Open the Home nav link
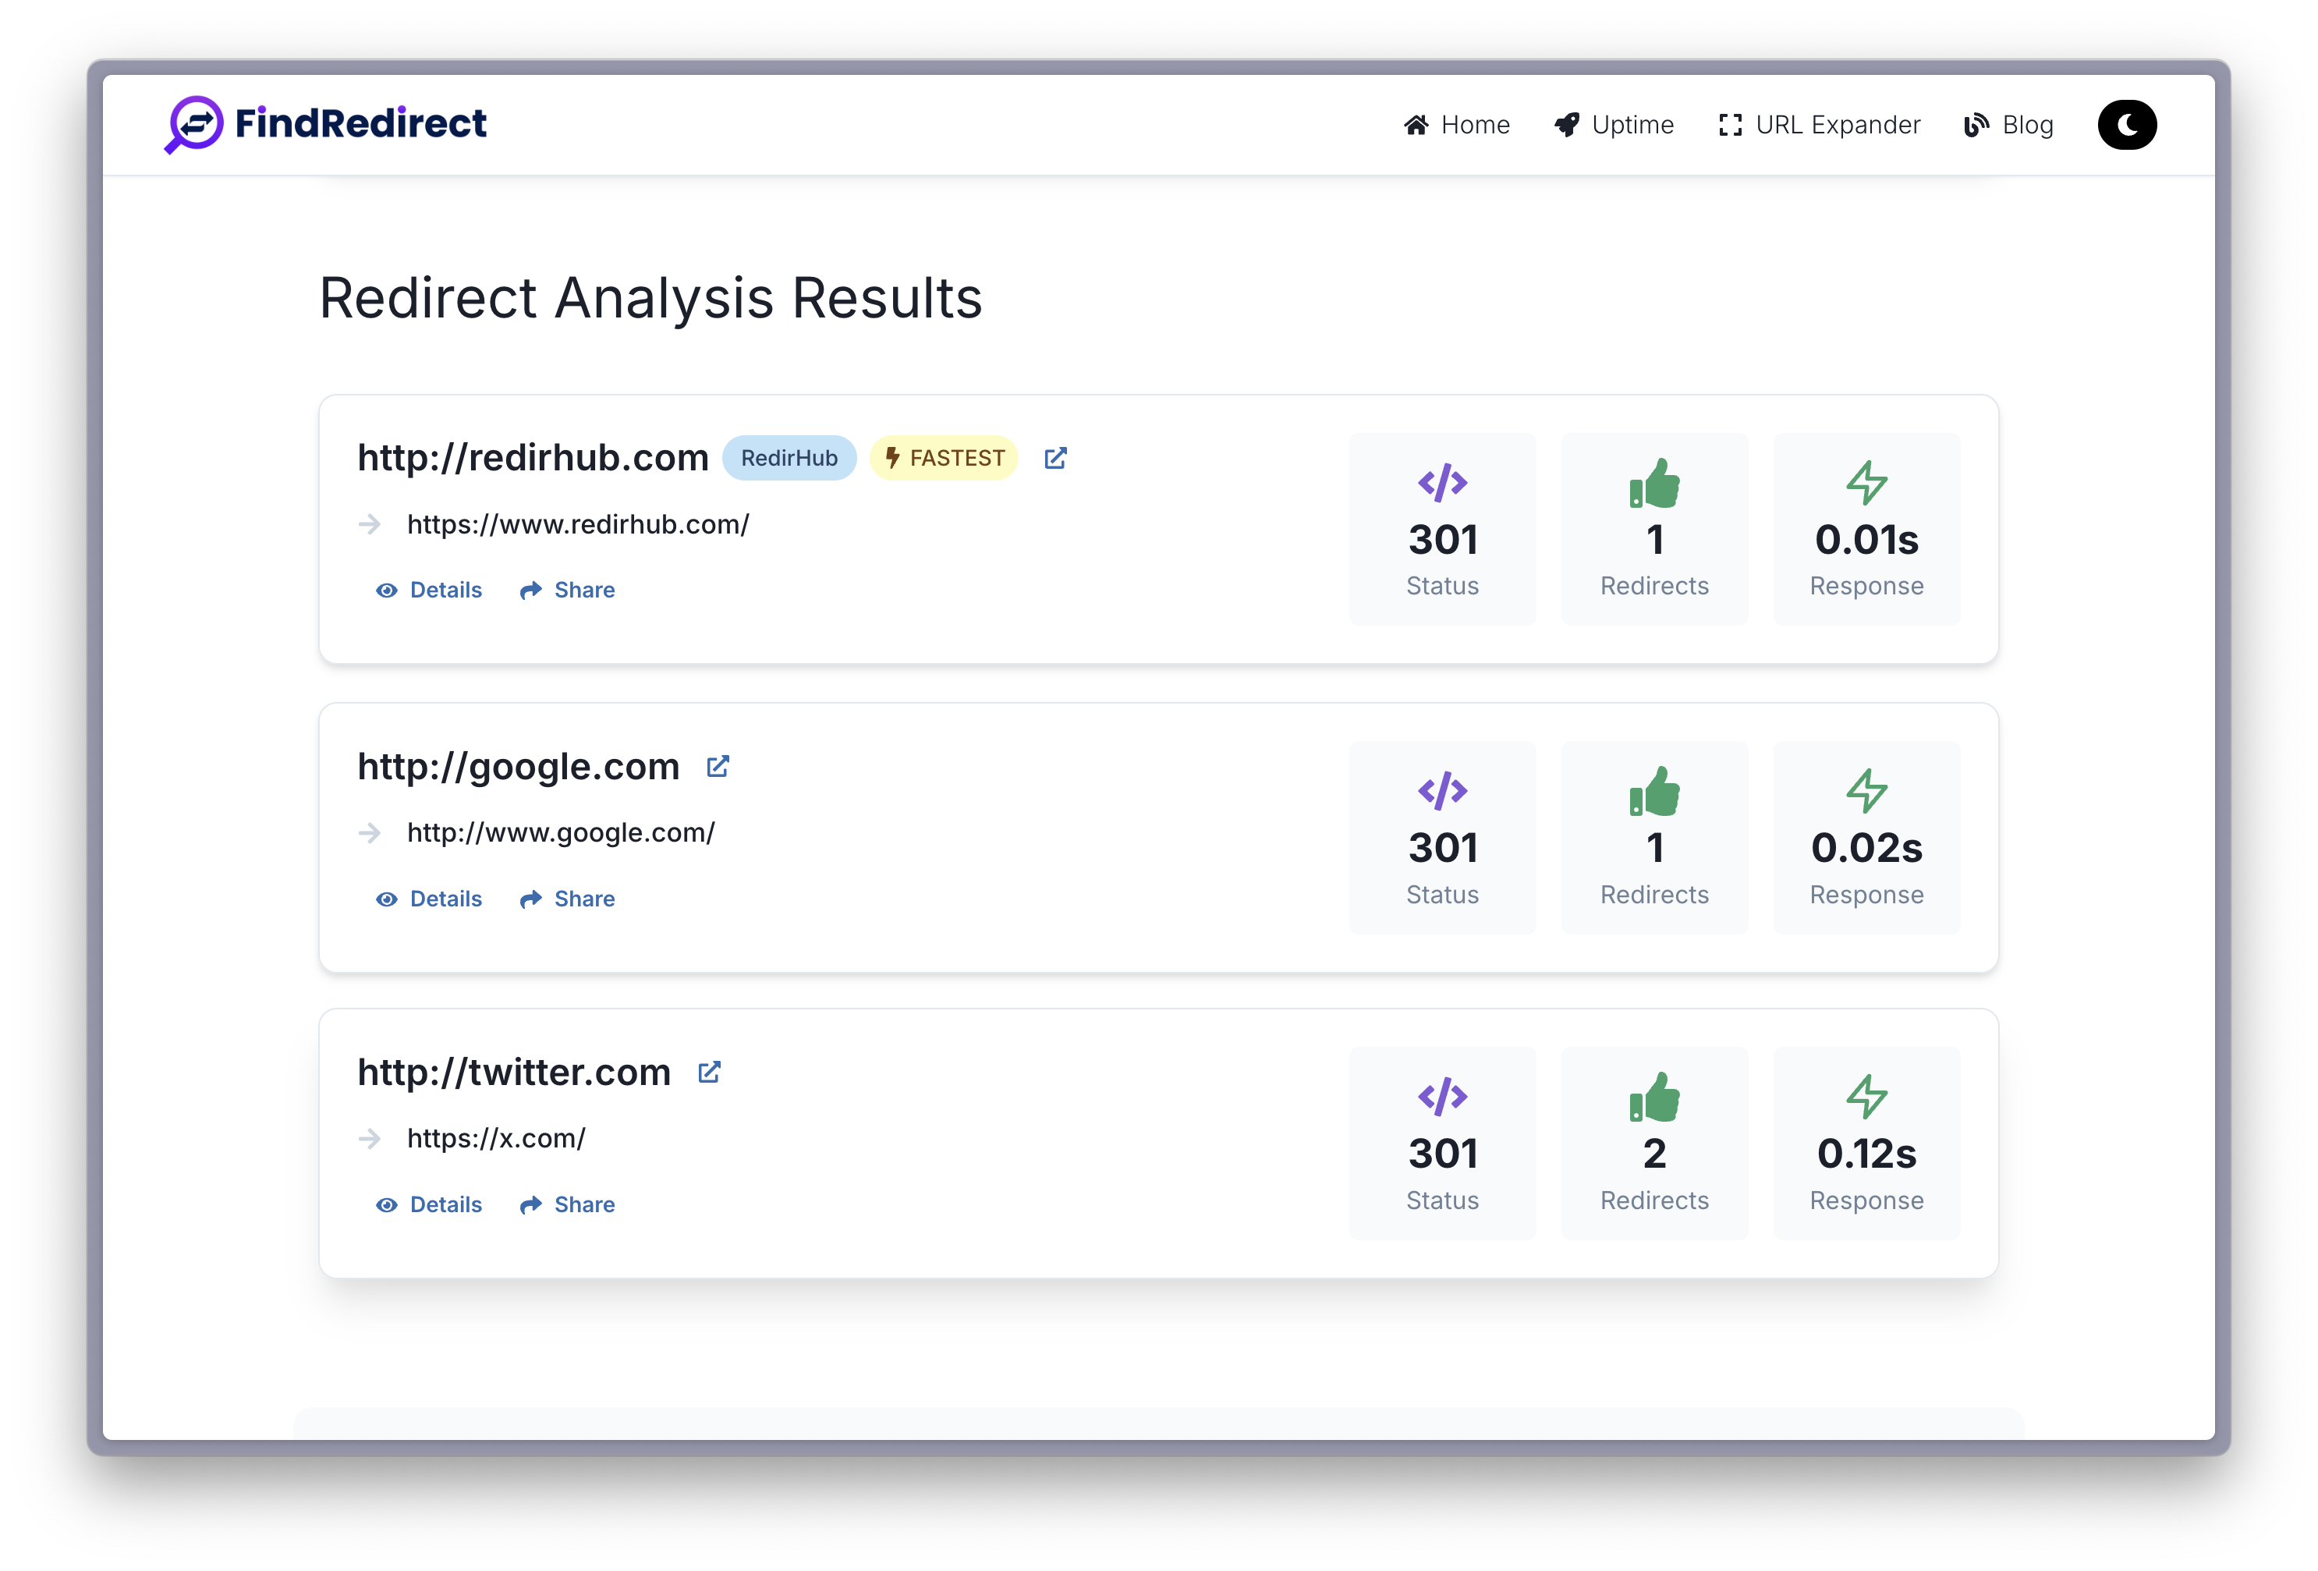 coord(1456,125)
